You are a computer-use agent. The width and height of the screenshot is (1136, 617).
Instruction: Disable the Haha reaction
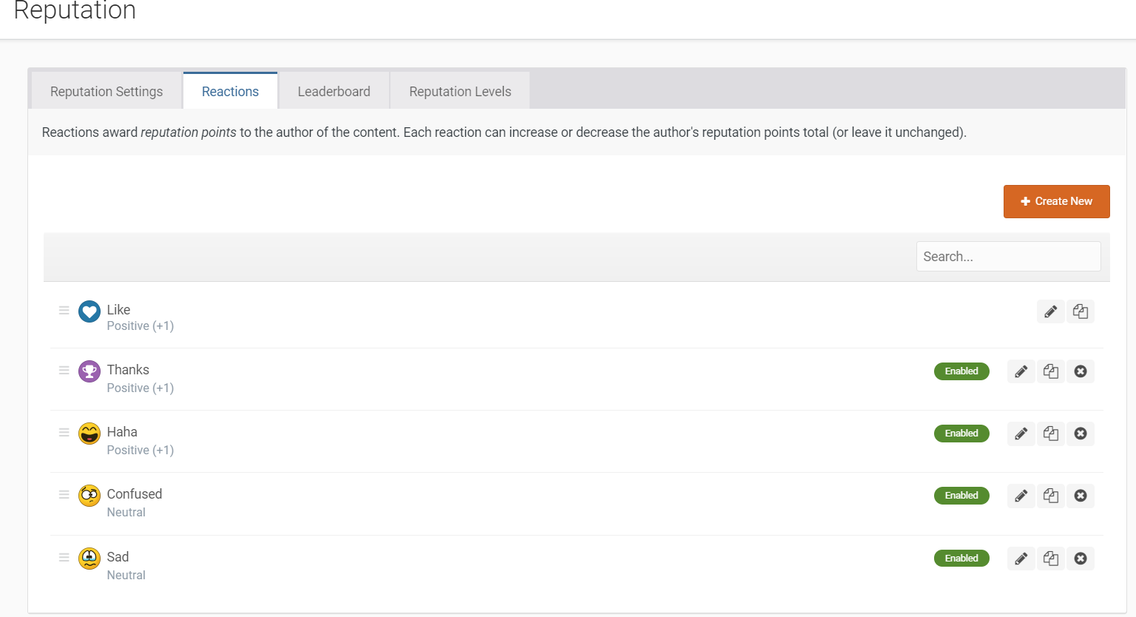point(961,434)
